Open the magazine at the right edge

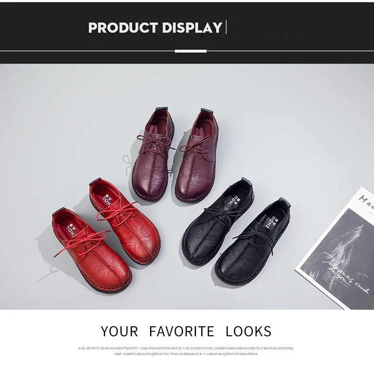point(335,248)
